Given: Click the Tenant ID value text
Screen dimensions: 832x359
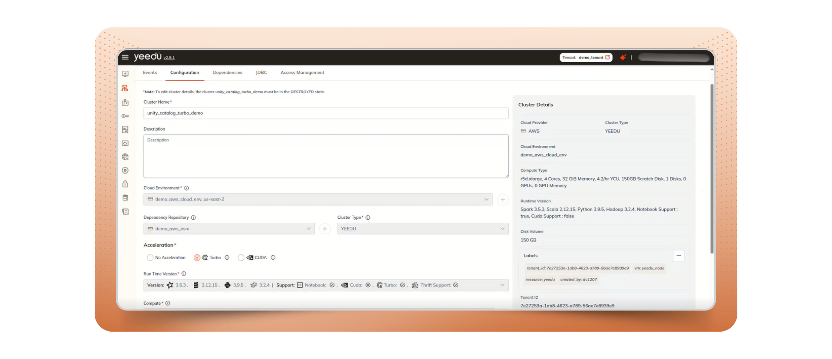Looking at the screenshot, I should tap(567, 306).
